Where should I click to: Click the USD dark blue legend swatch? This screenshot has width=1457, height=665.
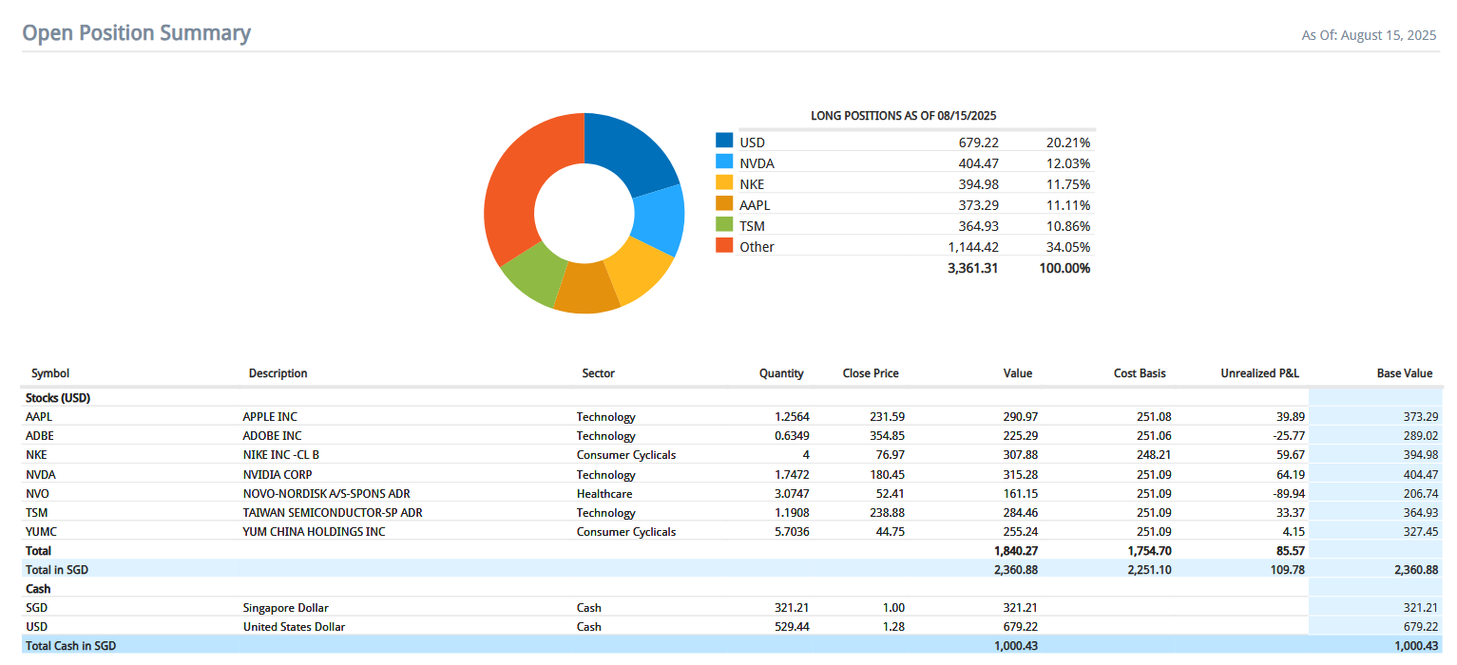[724, 142]
